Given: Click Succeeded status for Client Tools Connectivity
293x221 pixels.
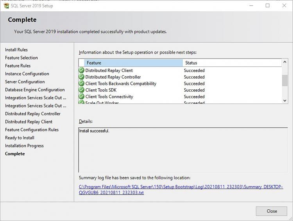Looking at the screenshot, I should [194, 96].
